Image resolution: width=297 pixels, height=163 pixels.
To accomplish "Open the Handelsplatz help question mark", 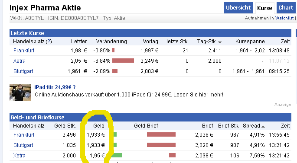I will click(x=49, y=42).
